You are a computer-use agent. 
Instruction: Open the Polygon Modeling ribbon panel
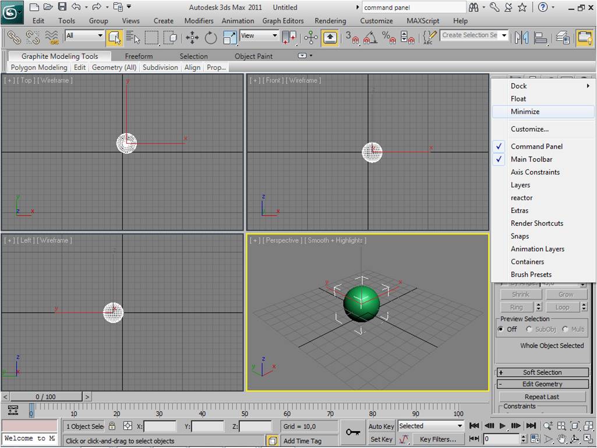click(39, 67)
